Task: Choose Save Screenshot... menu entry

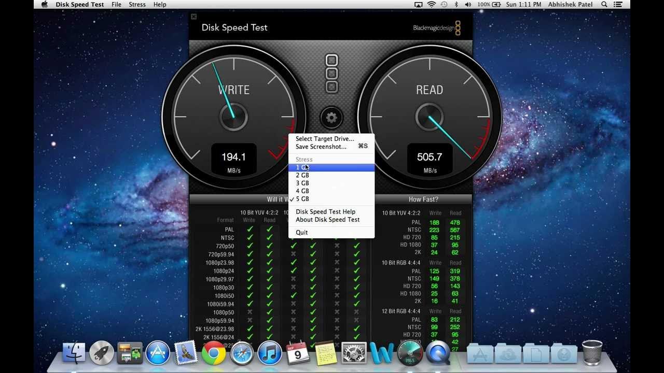Action: pyautogui.click(x=321, y=147)
